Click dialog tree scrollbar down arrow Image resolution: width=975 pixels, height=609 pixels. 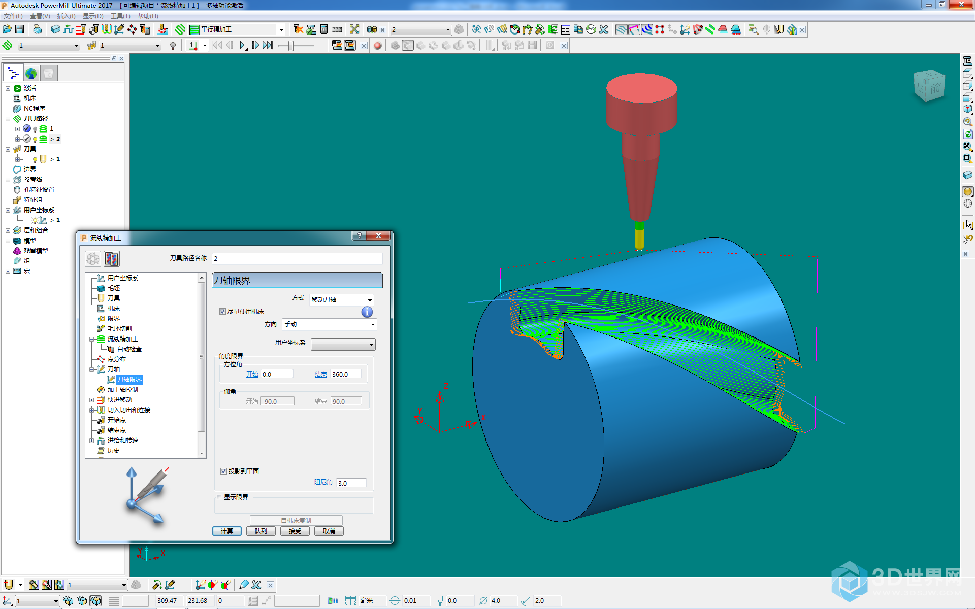coord(202,453)
